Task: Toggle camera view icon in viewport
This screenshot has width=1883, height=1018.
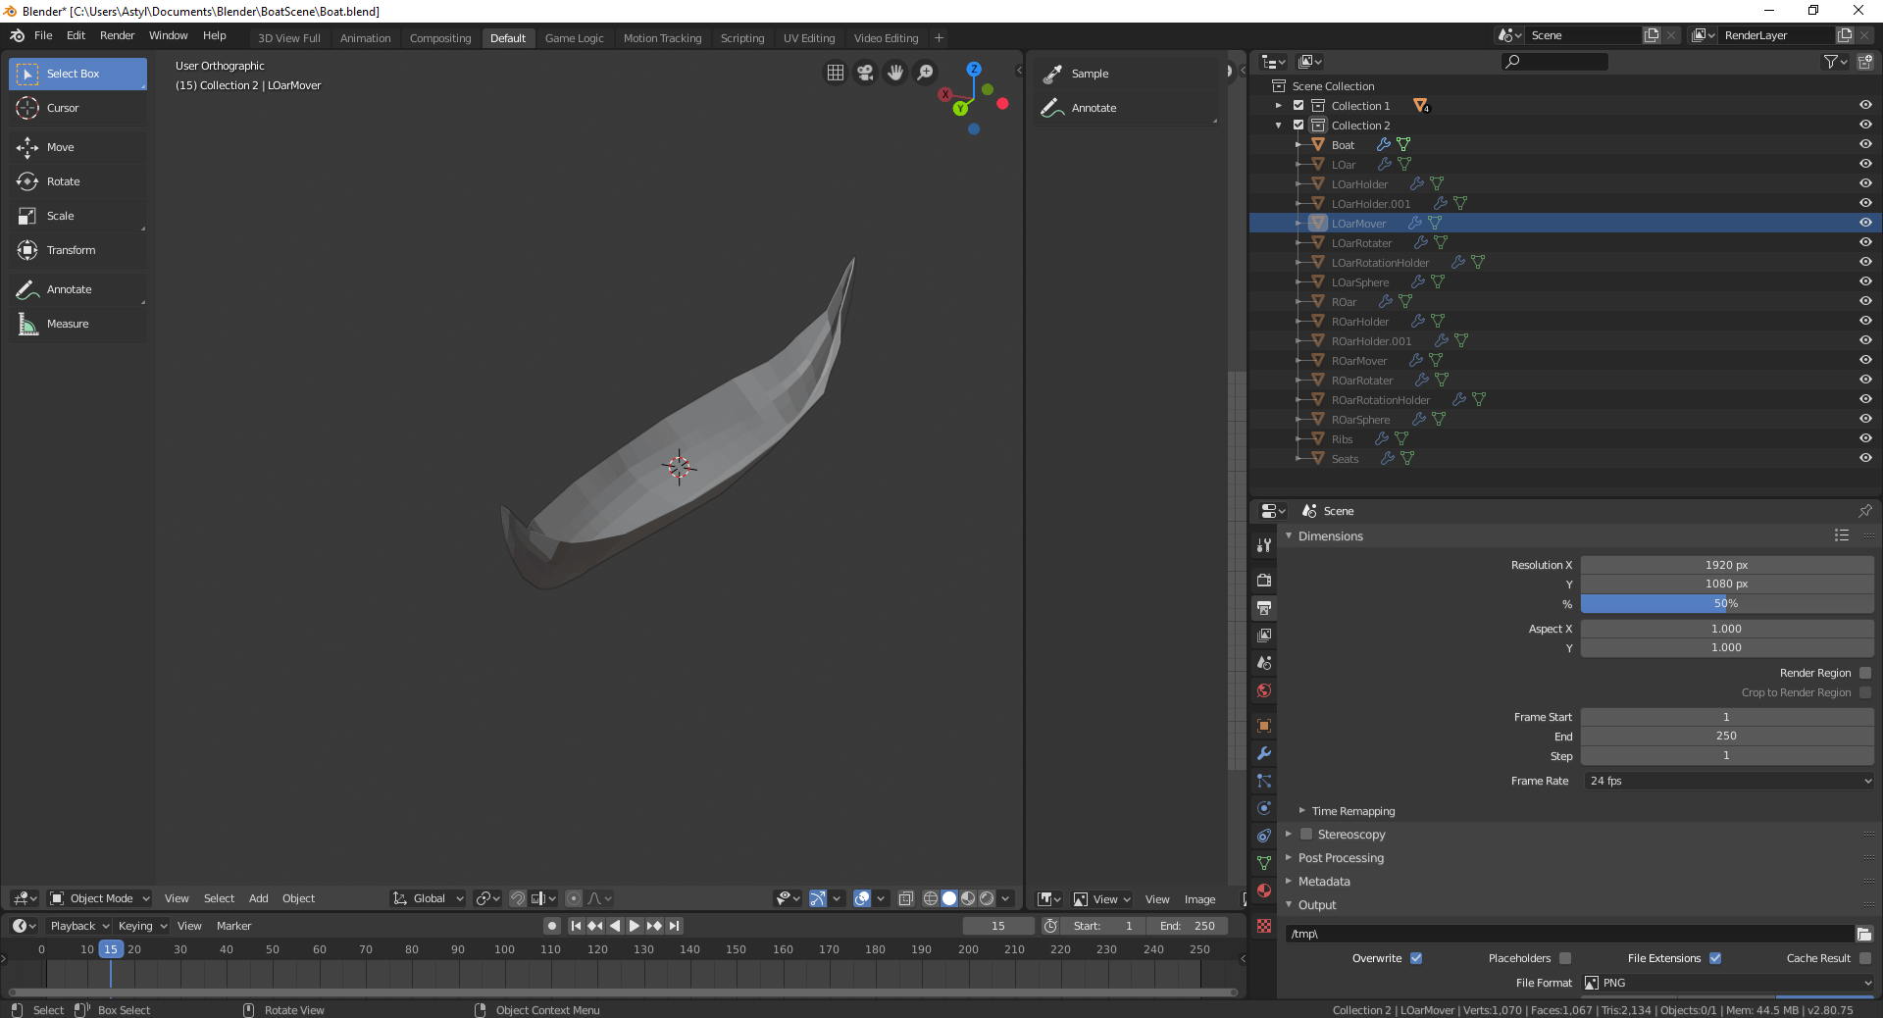Action: 865,73
